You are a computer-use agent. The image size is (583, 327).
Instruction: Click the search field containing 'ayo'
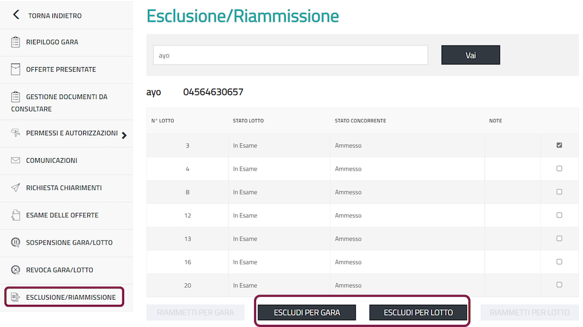[x=290, y=55]
